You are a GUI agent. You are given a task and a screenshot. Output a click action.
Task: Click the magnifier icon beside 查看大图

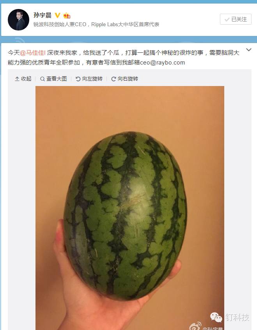43,79
